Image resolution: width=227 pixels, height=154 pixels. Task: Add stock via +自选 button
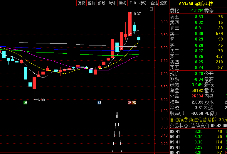[154, 3]
